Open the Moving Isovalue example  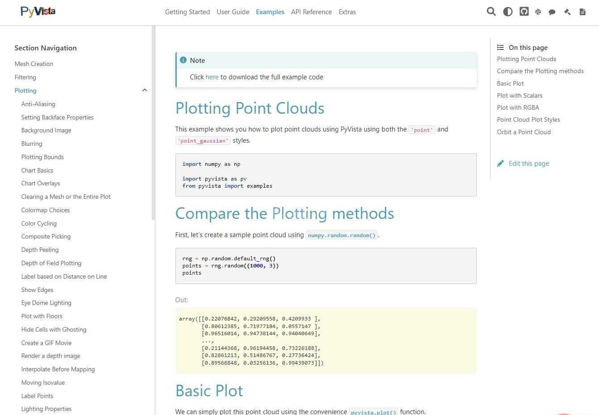pos(43,382)
